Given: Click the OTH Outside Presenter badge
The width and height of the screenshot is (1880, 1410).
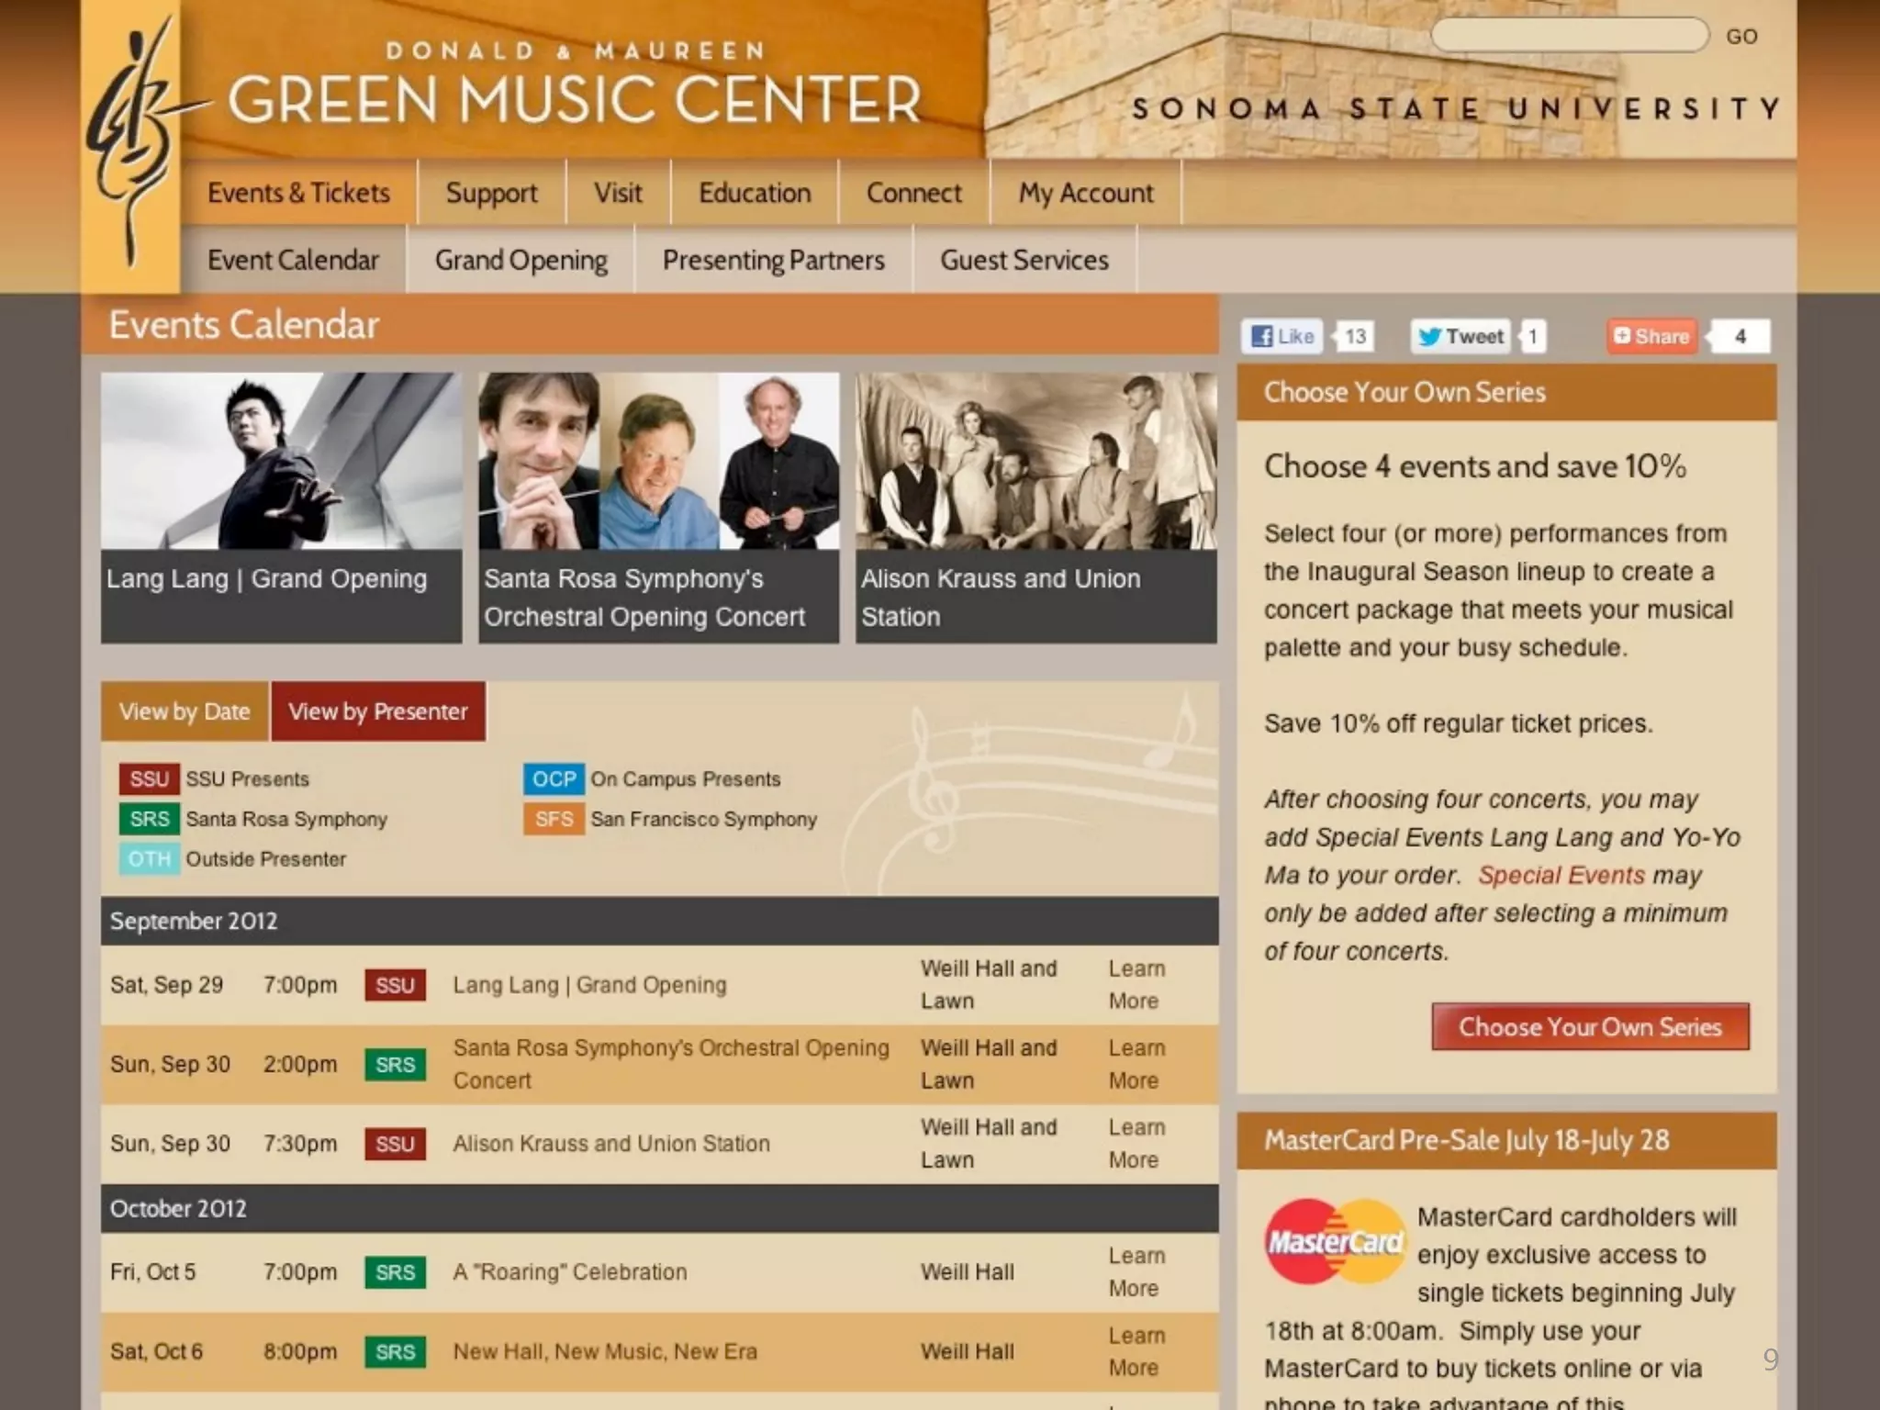Looking at the screenshot, I should (149, 859).
